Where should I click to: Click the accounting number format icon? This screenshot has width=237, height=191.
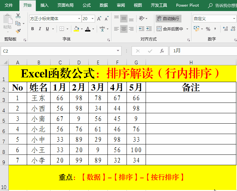point(196,29)
